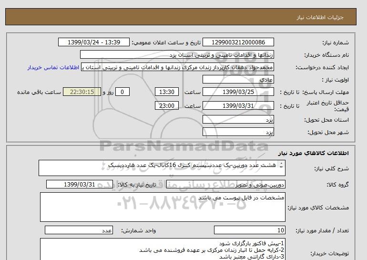Click the quantity field showing 10
367x260 pixels.
click(249, 230)
